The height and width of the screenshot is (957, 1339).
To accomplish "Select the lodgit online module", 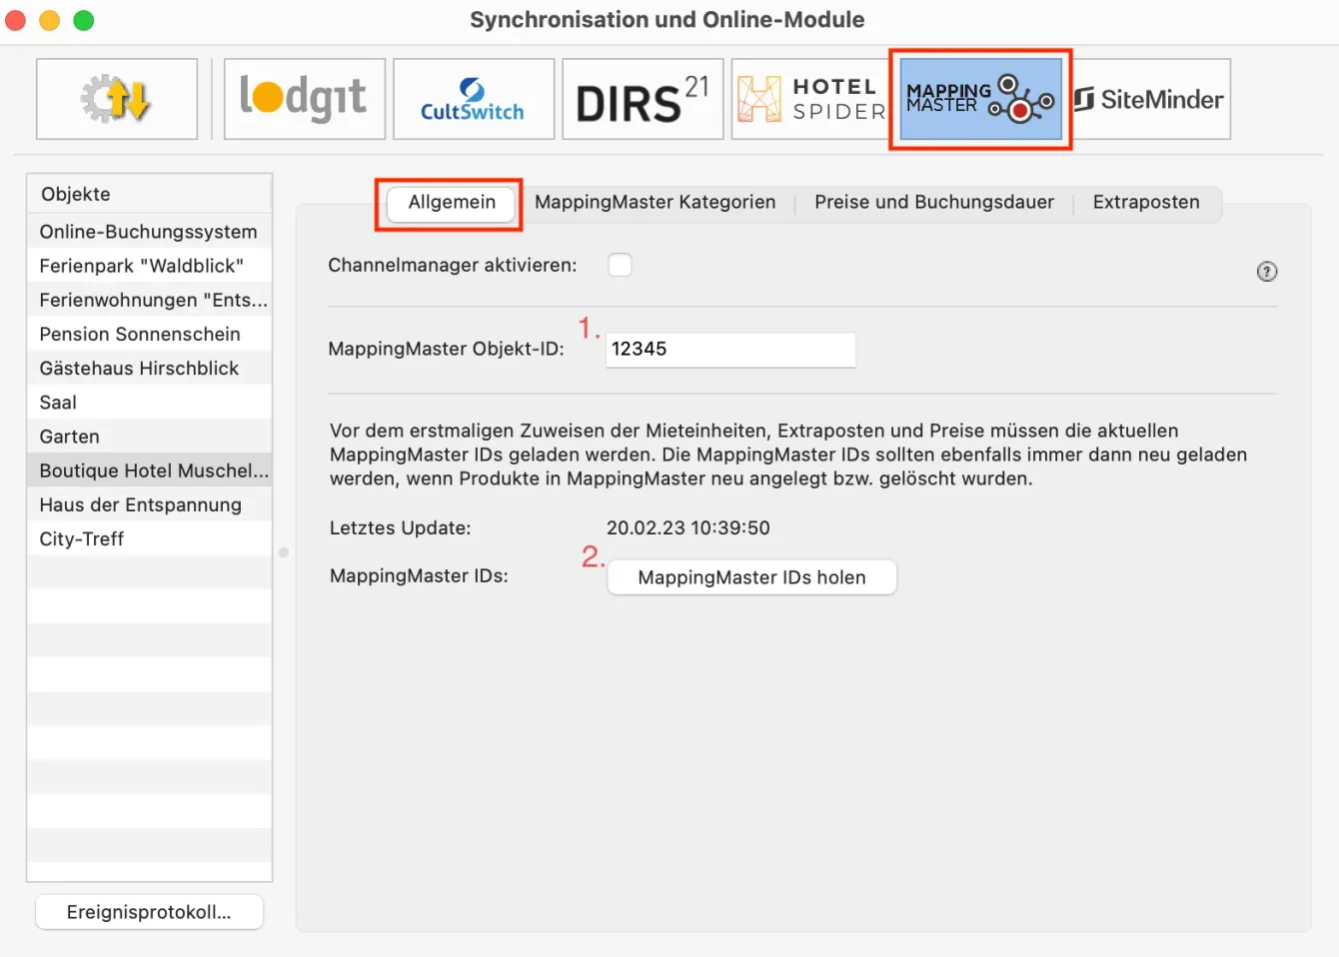I will (x=305, y=99).
